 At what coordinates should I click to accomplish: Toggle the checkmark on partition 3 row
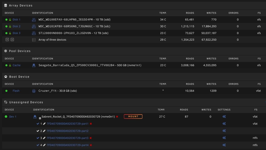point(38,138)
